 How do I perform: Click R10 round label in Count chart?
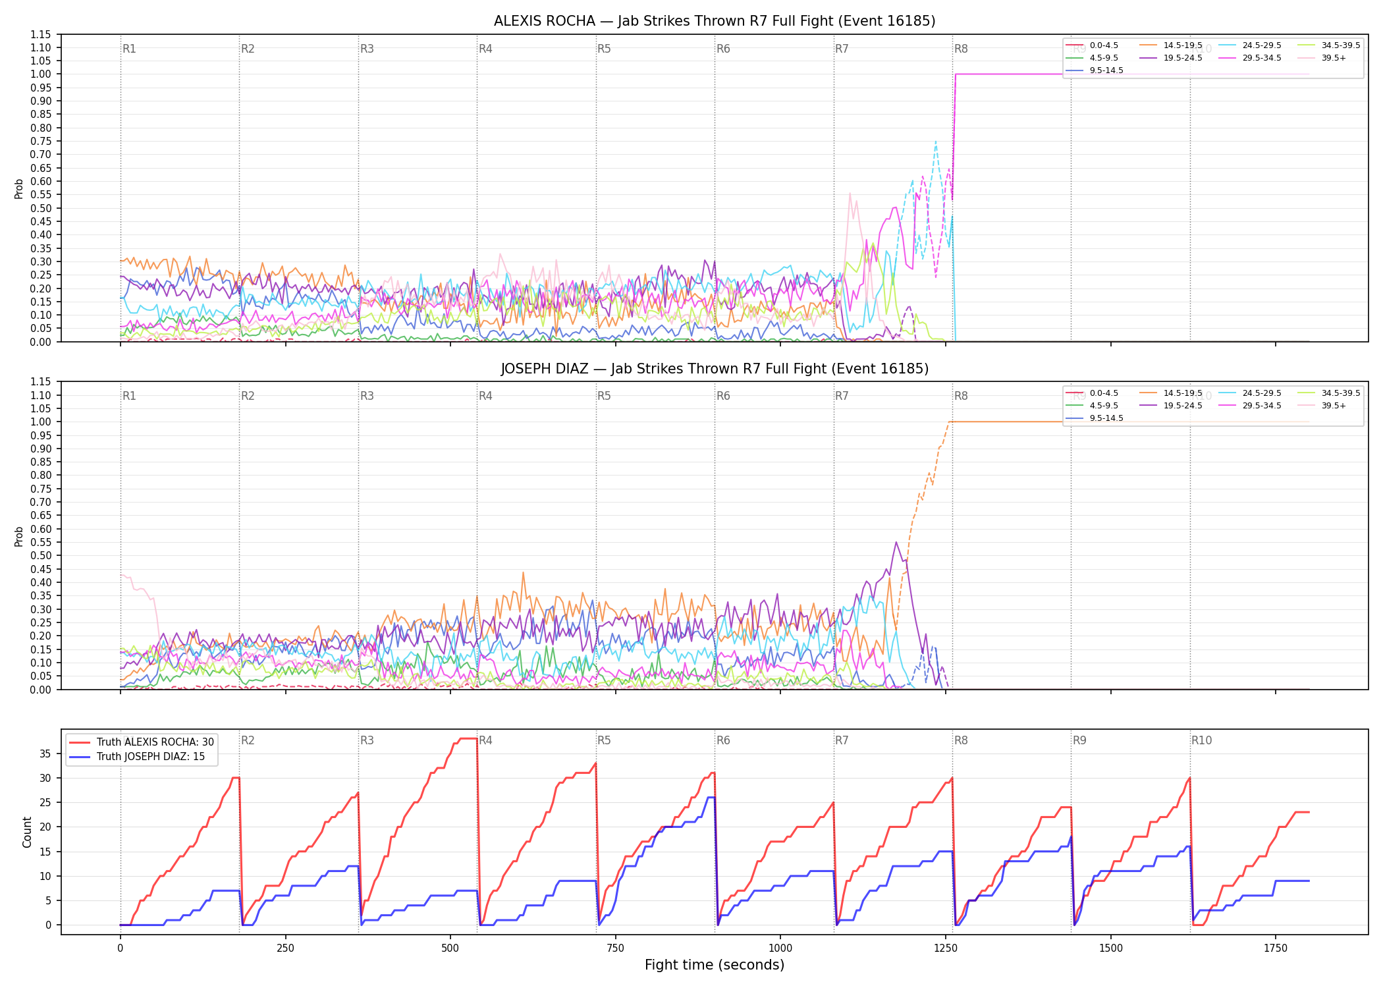pyautogui.click(x=1201, y=740)
